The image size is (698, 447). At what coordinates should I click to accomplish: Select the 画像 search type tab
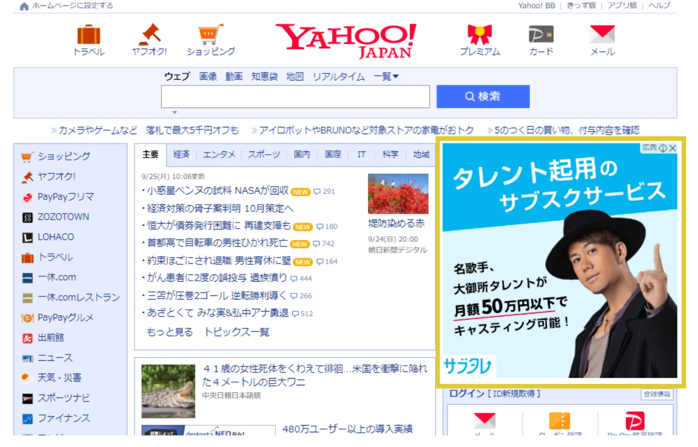208,76
